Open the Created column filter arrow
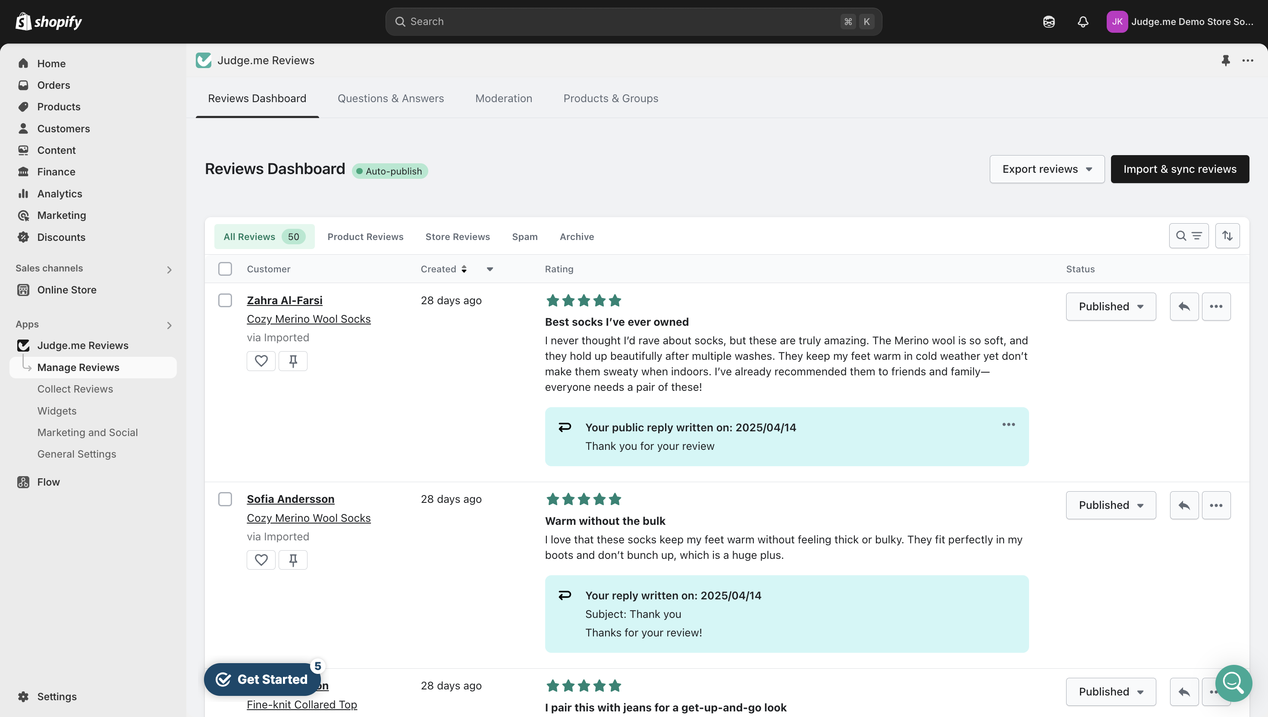Image resolution: width=1268 pixels, height=717 pixels. click(x=490, y=269)
